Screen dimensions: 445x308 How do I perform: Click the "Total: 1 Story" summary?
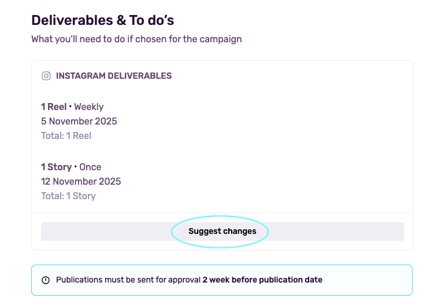[x=68, y=196]
